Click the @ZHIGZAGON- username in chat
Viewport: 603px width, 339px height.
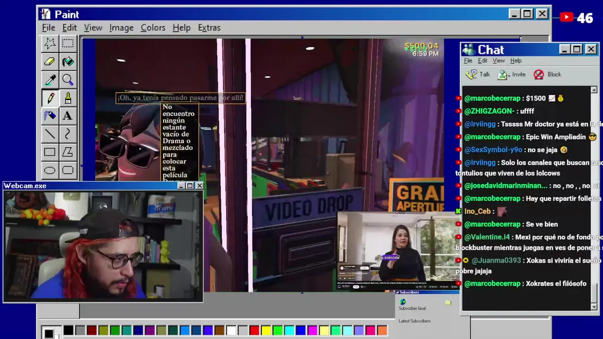click(489, 111)
